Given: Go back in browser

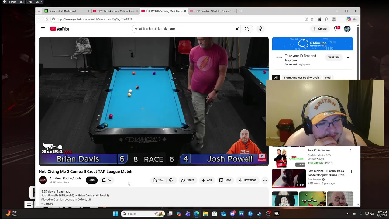Looking at the screenshot, I should tap(39, 19).
